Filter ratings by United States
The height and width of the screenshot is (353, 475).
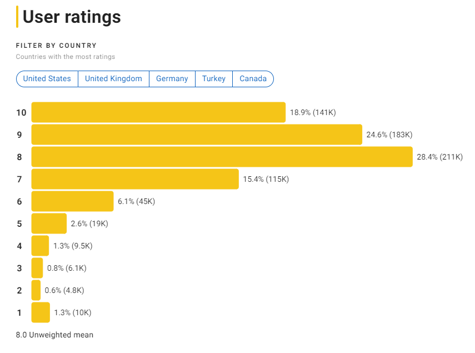click(x=47, y=78)
